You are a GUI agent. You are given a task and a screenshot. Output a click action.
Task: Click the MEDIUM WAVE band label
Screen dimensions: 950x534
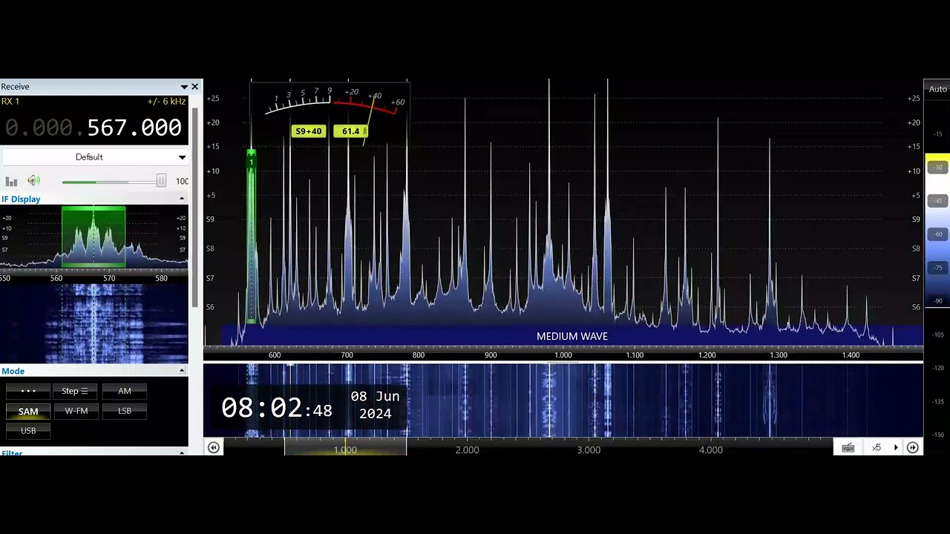point(572,337)
